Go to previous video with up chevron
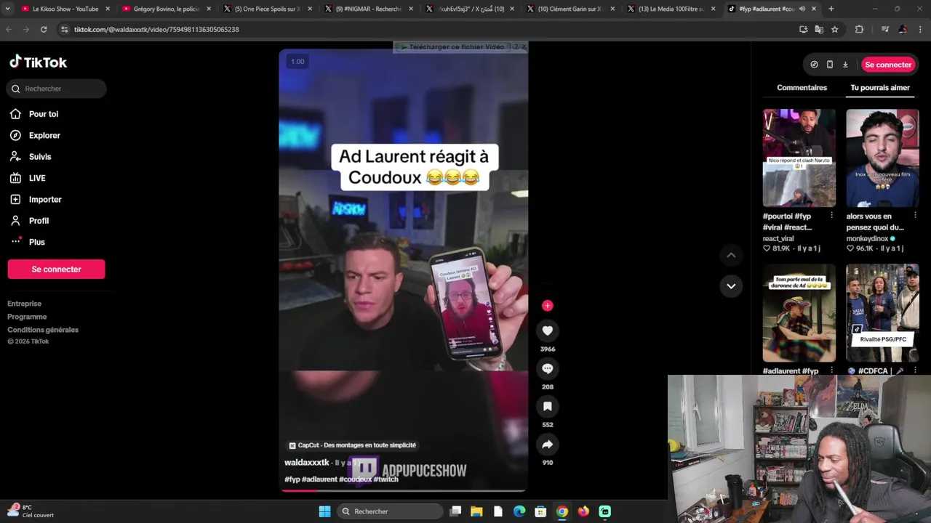Viewport: 931px width, 523px height. 731,255
